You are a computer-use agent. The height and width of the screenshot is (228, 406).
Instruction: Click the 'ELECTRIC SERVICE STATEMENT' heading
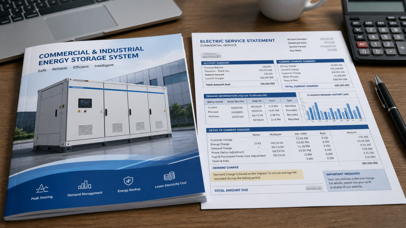(238, 41)
